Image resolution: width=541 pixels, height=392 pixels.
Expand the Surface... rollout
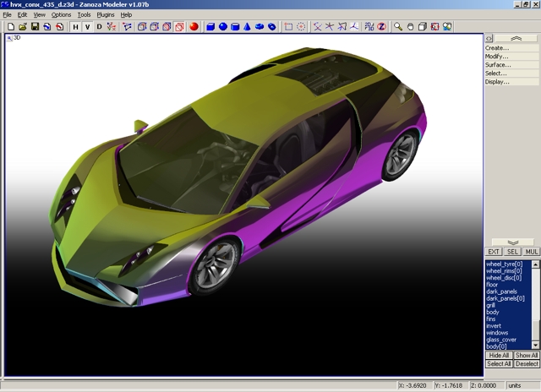[x=498, y=65]
